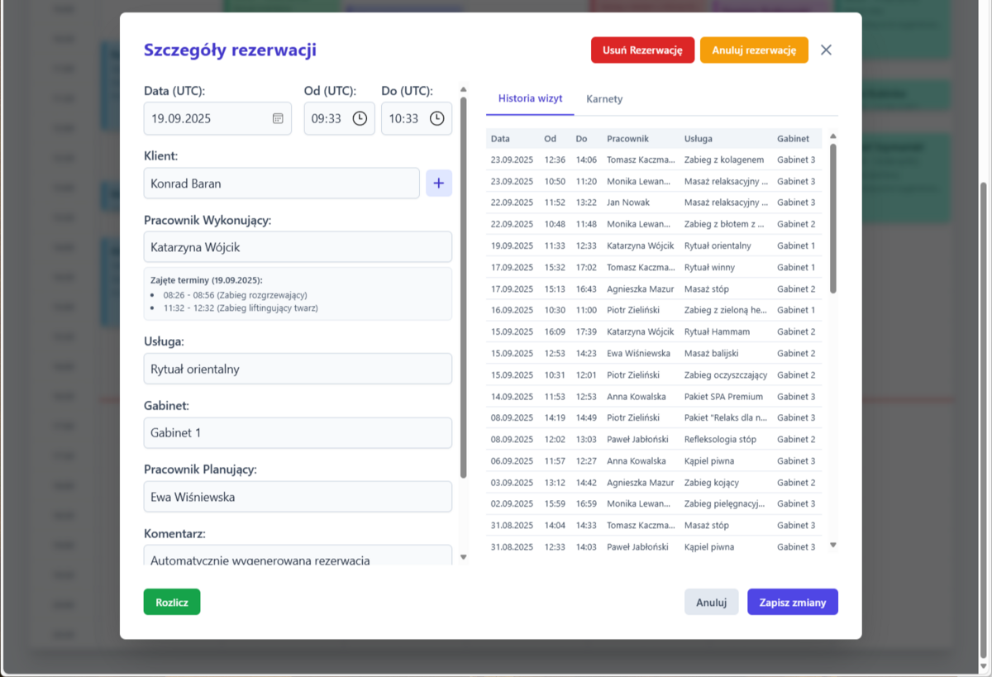This screenshot has width=992, height=677.
Task: Close the reservation details dialog
Action: (x=826, y=50)
